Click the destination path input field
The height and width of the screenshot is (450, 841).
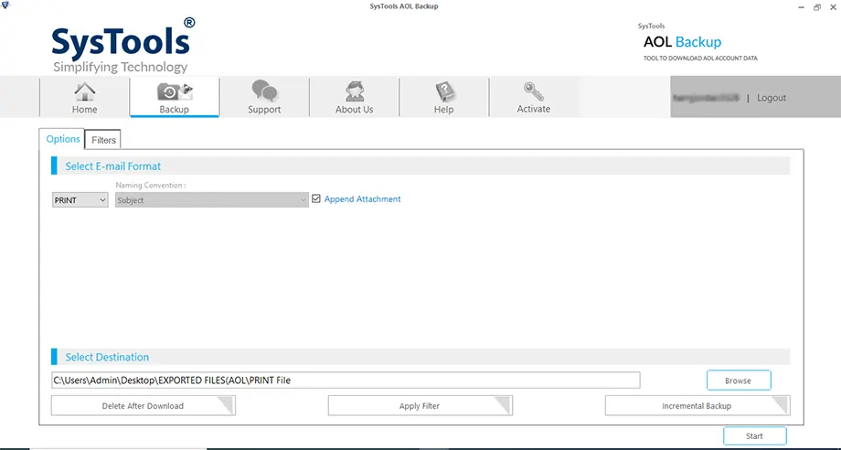346,380
